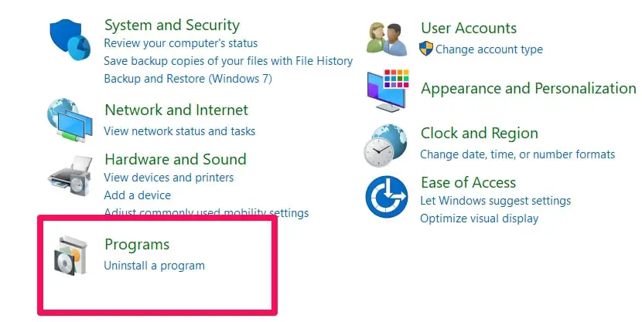
Task: Click the Network and Internet globe icon
Action: (x=70, y=120)
